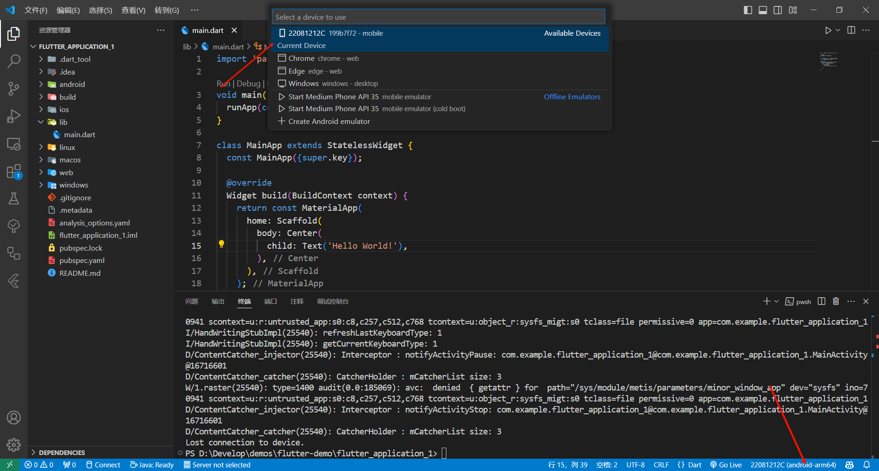Switch to the 问题 panel tab
This screenshot has height=471, width=879.
192,301
